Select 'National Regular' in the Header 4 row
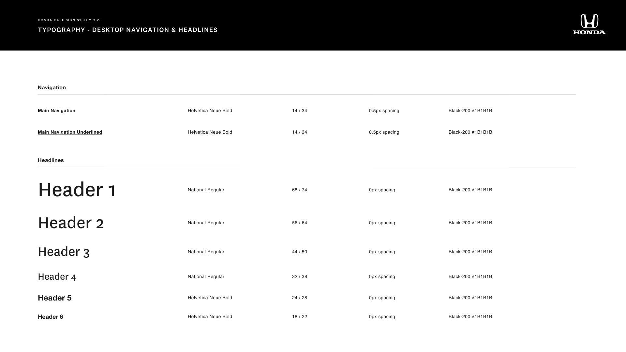The width and height of the screenshot is (626, 352). 206,277
